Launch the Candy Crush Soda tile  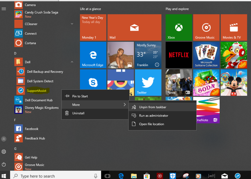tap(206, 83)
